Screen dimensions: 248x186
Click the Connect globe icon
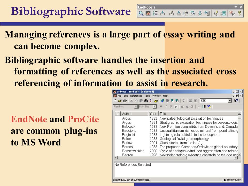[x=162, y=100]
